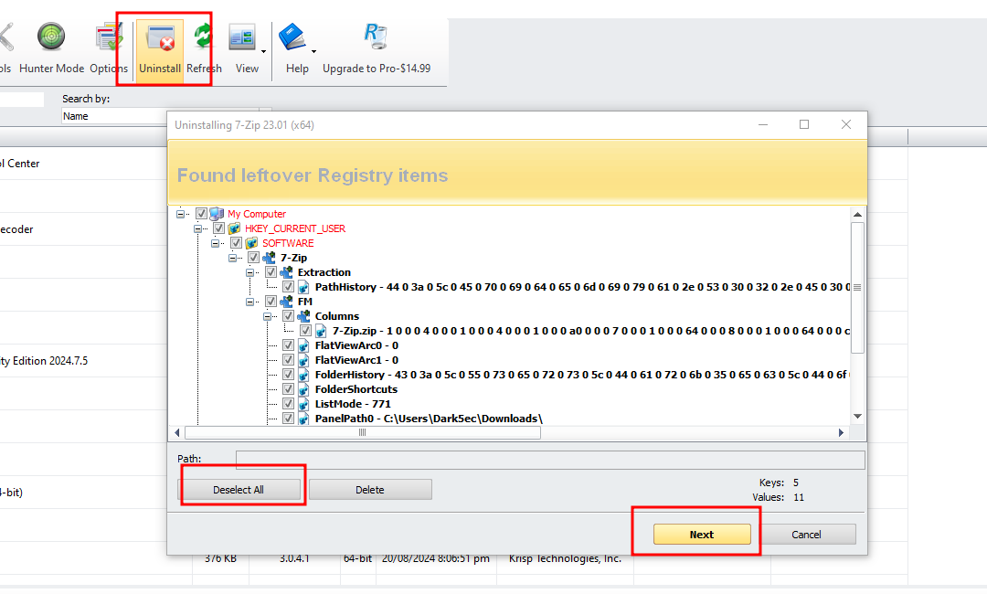Collapse the HKEY_CURRENT_USER node
The image size is (987, 594).
click(x=197, y=228)
